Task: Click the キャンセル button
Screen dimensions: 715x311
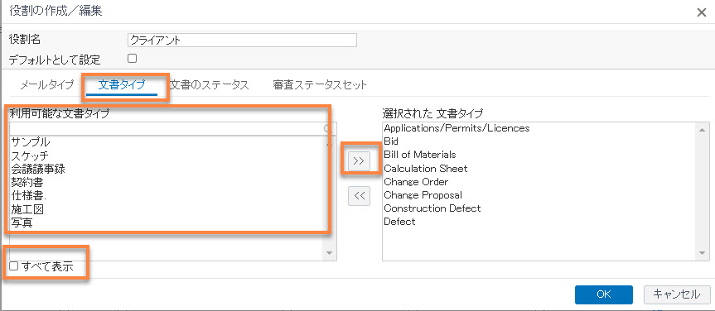Action: 677,294
